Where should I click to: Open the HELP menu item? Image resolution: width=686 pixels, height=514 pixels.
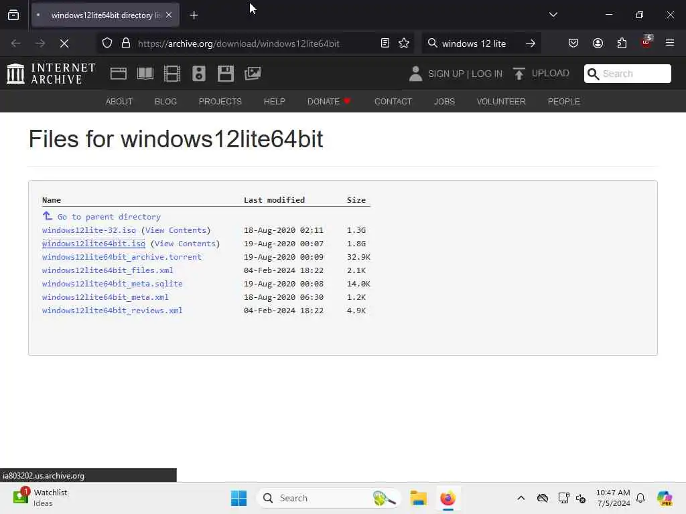pyautogui.click(x=274, y=102)
